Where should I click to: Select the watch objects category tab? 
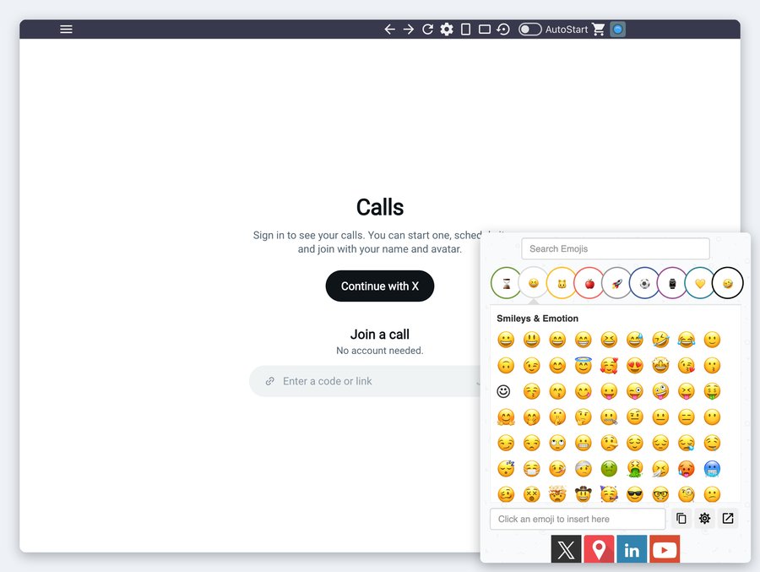point(672,283)
